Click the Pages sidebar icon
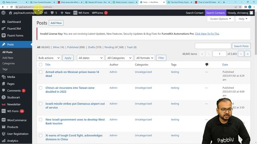The image size is (257, 144). (4, 84)
